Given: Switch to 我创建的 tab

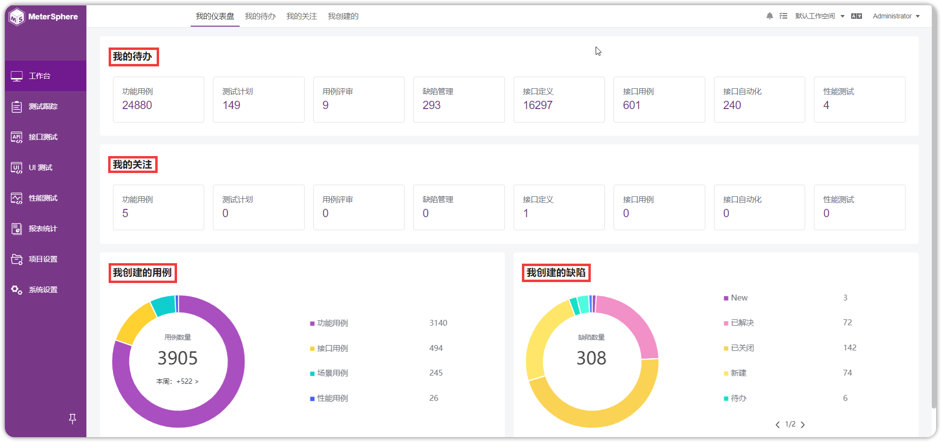Looking at the screenshot, I should [343, 16].
